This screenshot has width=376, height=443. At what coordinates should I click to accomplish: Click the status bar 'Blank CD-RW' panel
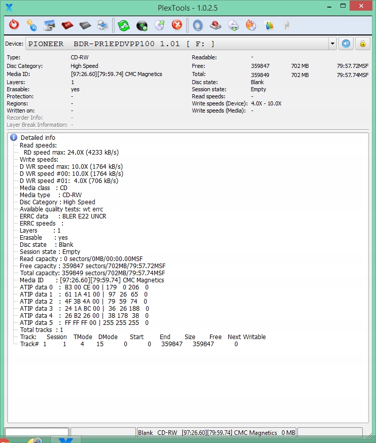coord(217,432)
